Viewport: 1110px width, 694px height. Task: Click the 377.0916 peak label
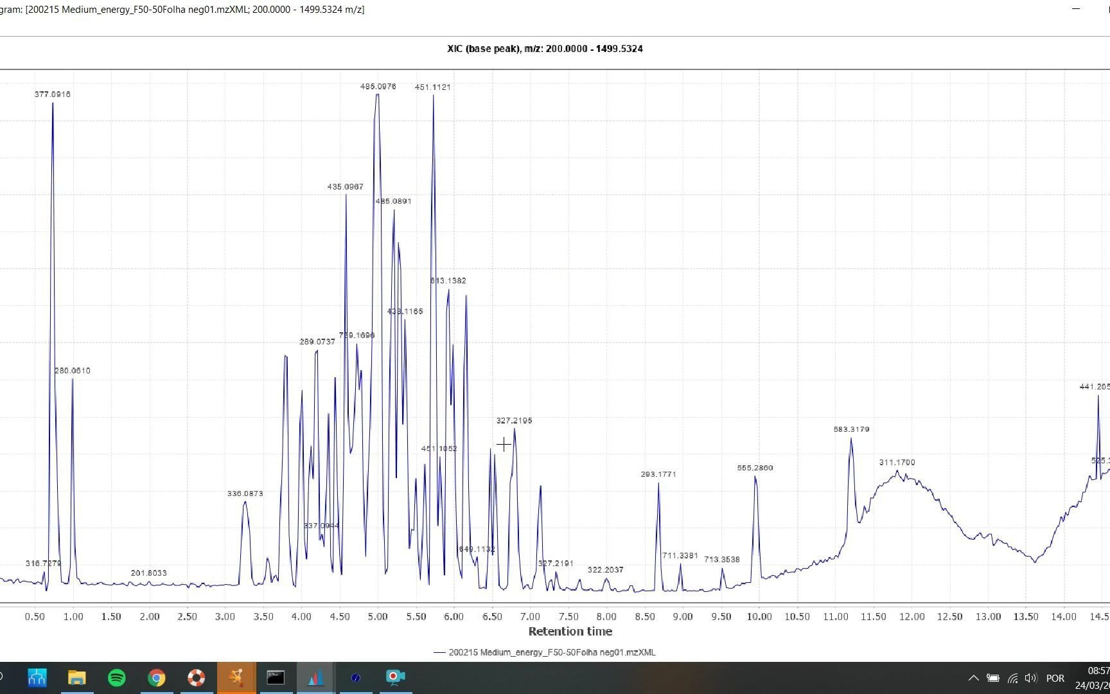53,94
